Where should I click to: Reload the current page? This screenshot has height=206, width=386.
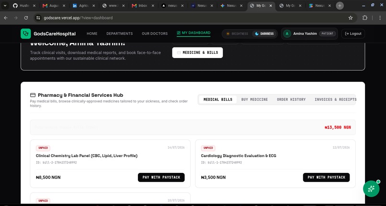pyautogui.click(x=26, y=18)
